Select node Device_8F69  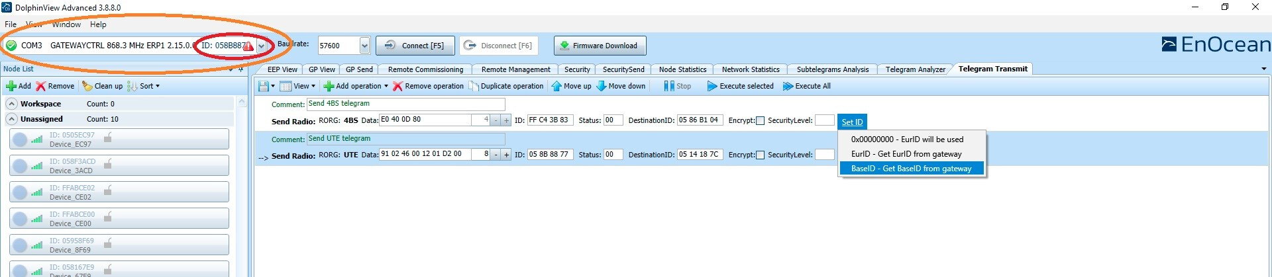coord(119,245)
